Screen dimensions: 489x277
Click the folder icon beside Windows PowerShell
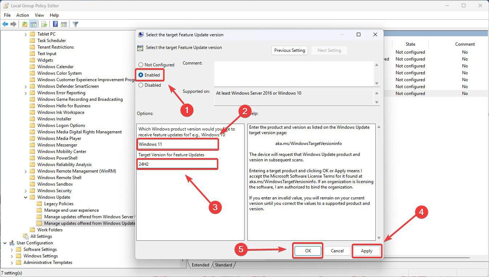(x=32, y=158)
